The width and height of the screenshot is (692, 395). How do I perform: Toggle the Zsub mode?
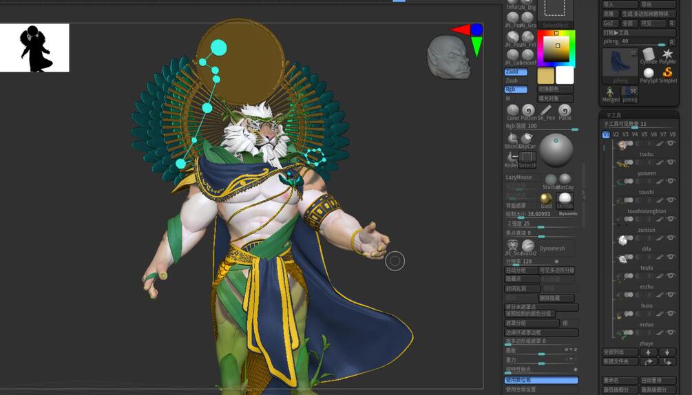(516, 81)
